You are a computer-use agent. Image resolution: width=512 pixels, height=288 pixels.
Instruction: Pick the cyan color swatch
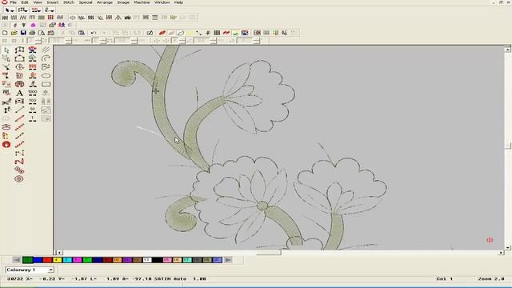[67, 260]
